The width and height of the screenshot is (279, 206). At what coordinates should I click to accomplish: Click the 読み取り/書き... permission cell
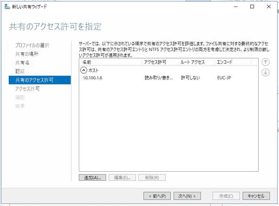159,77
